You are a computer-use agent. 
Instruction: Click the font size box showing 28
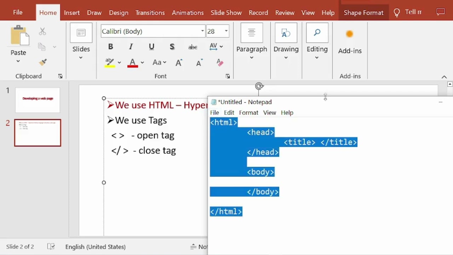214,31
